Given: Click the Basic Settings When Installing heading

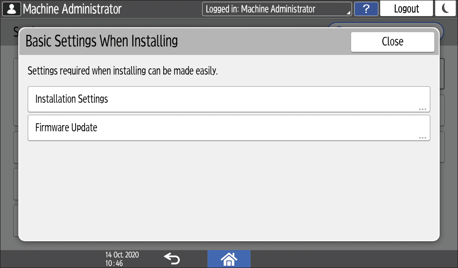Looking at the screenshot, I should [102, 42].
